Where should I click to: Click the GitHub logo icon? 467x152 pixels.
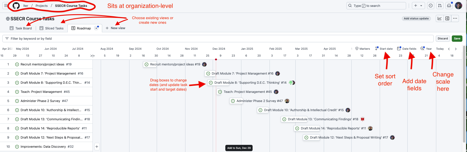click(16, 5)
